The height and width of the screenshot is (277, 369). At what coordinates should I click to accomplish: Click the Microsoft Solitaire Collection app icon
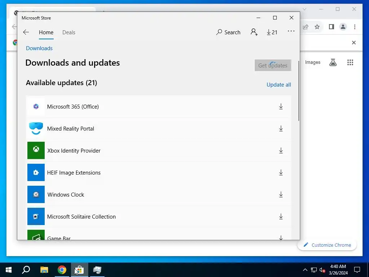[x=36, y=217]
